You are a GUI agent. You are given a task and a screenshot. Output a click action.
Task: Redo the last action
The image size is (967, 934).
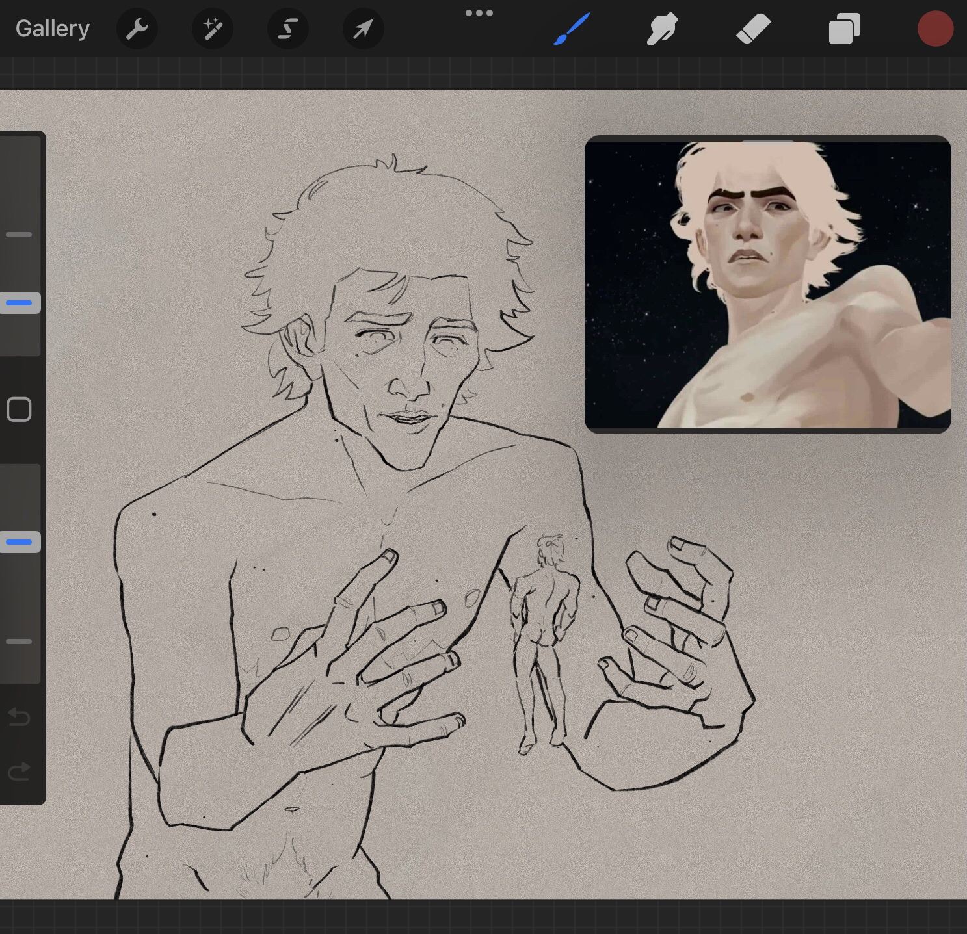pos(20,772)
